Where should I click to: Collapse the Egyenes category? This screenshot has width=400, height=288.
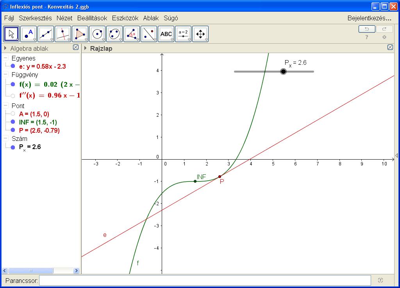click(x=5, y=58)
